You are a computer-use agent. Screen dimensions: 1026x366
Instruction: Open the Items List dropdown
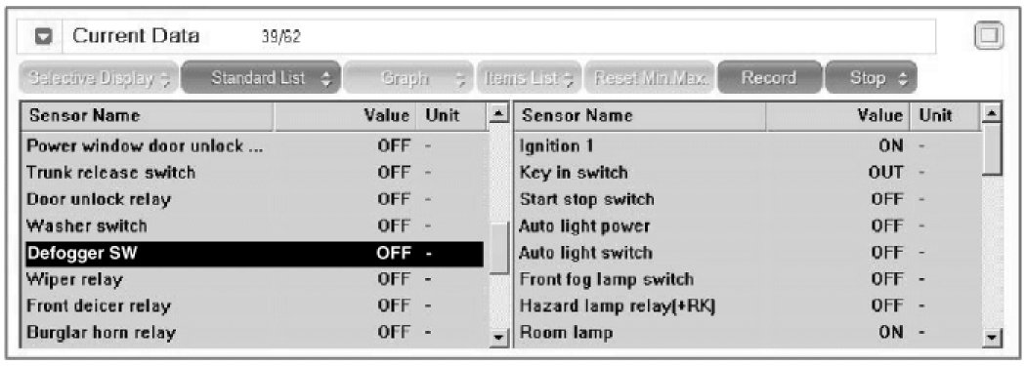click(x=530, y=78)
